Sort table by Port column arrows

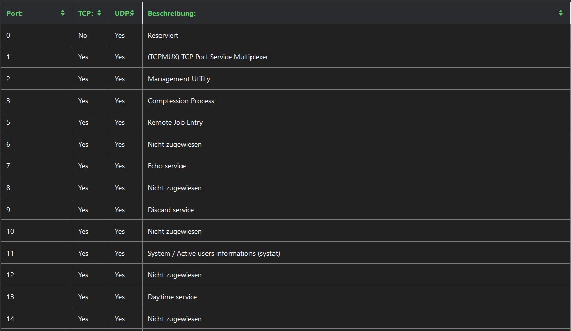63,13
